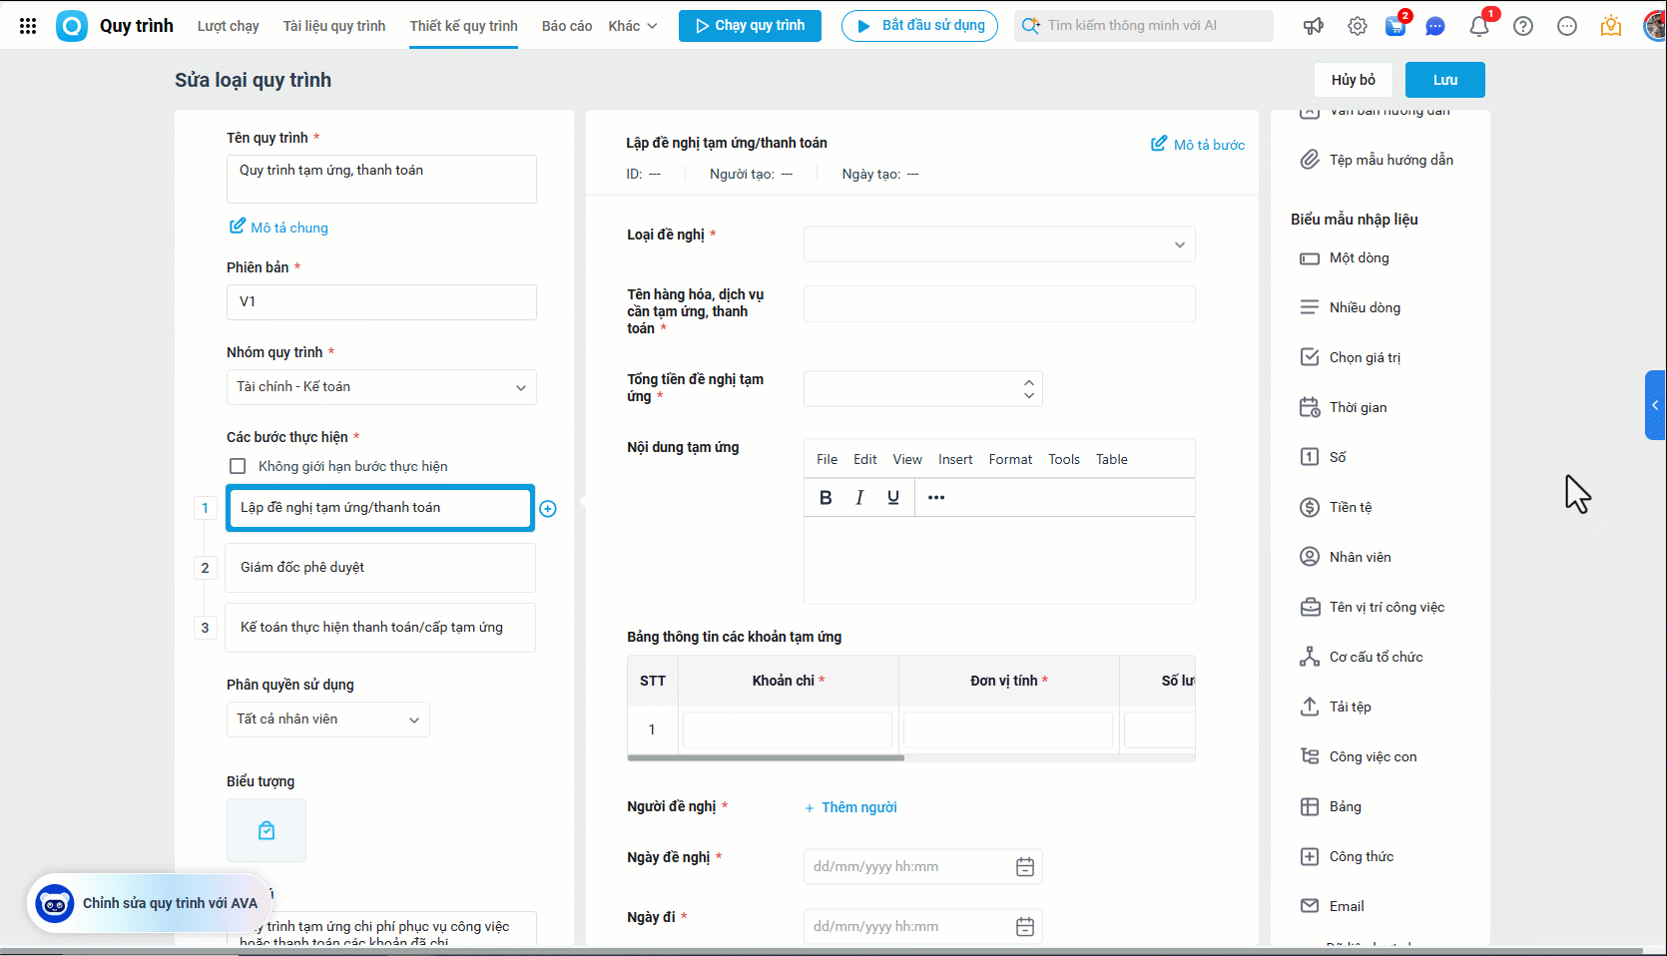Show more editor toolbar options
The height and width of the screenshot is (956, 1667).
(x=936, y=497)
